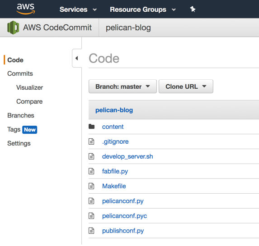Click the file icon beside develop_server.sh

[91, 156]
